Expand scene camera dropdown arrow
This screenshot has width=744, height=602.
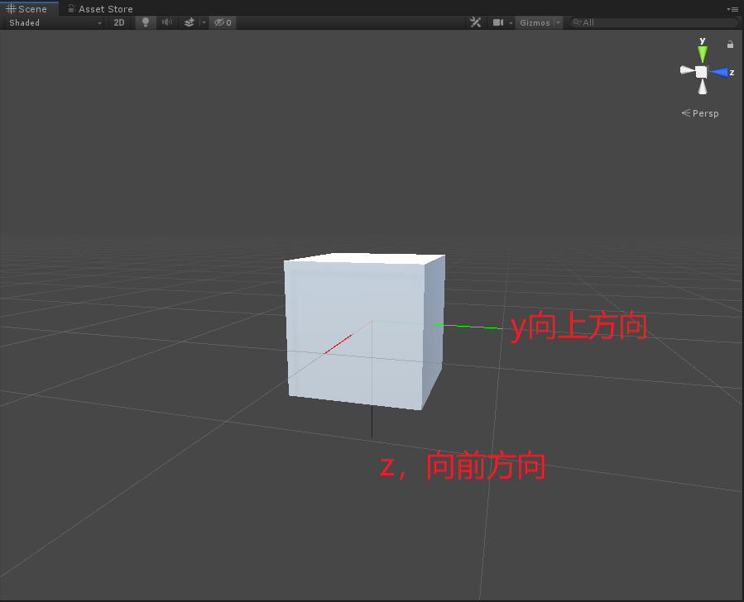(511, 22)
